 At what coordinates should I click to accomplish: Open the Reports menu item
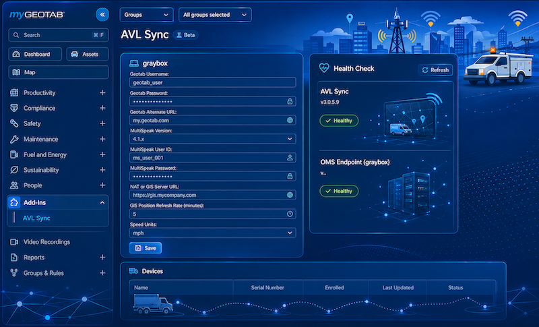34,257
